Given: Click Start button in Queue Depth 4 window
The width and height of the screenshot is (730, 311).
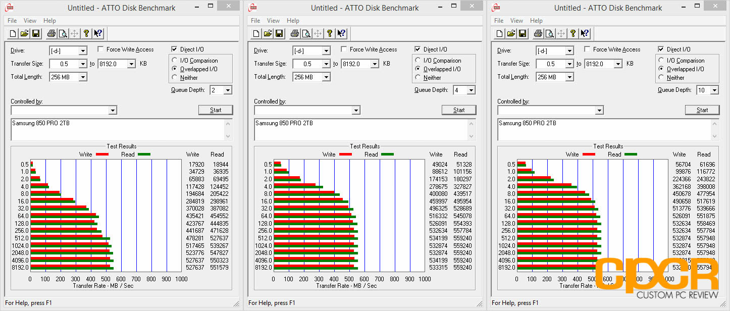Looking at the screenshot, I should pyautogui.click(x=459, y=110).
